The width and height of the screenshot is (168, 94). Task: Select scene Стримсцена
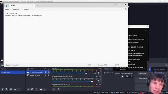(13, 72)
